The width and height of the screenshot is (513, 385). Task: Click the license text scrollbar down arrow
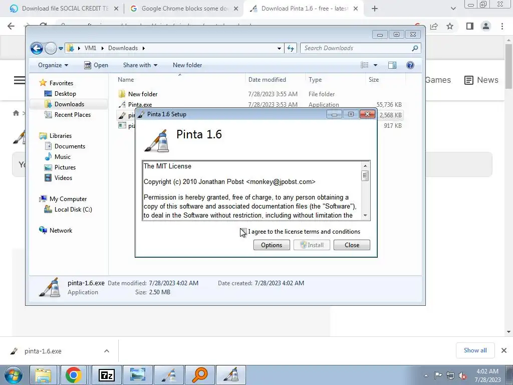365,216
